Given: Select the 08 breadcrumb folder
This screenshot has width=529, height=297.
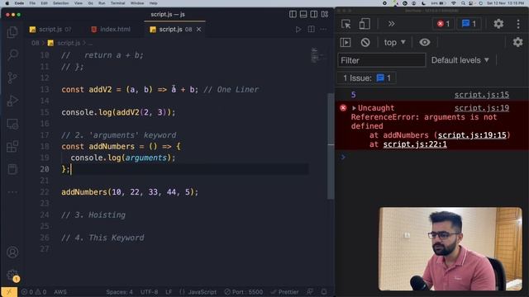Looking at the screenshot, I should click(35, 43).
